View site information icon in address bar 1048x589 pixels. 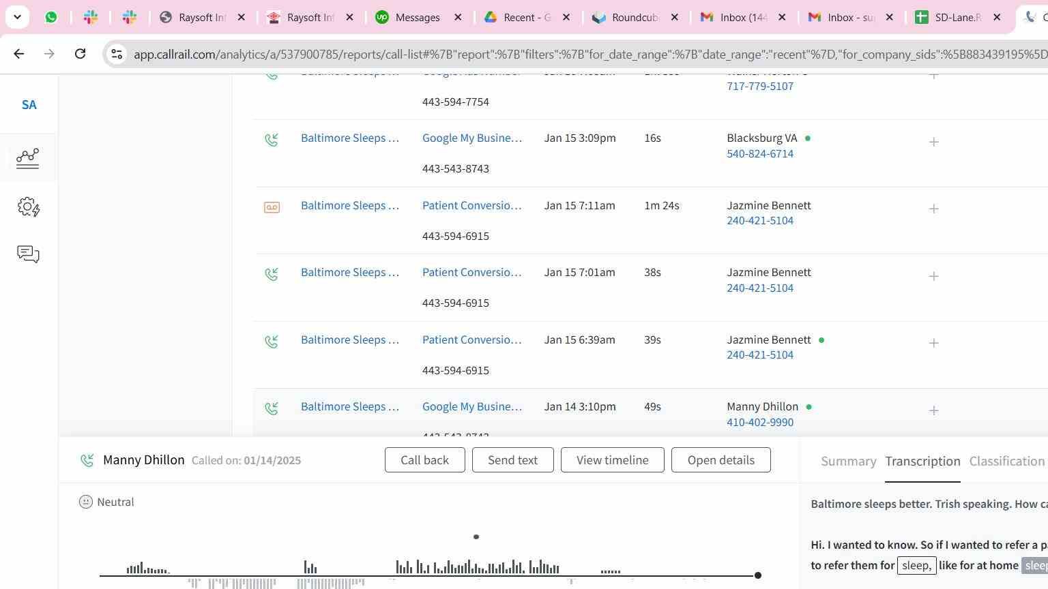tap(117, 54)
